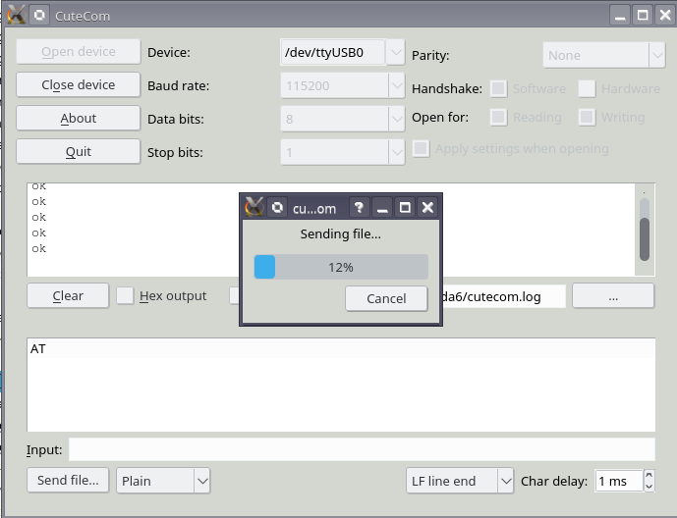
Task: Click the Input text field
Action: click(x=361, y=449)
